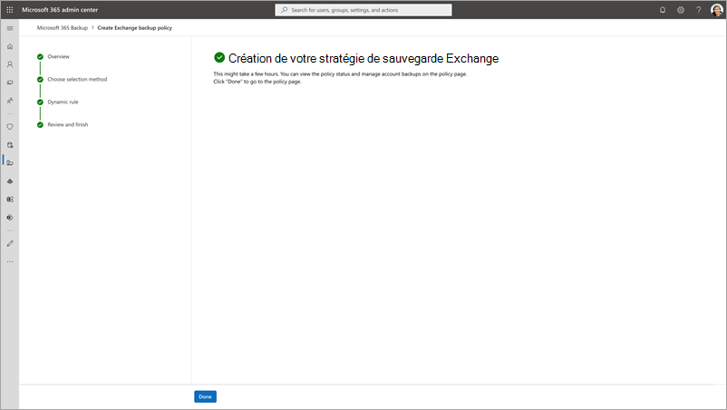Open the user profile avatar
The image size is (727, 410).
(x=716, y=10)
